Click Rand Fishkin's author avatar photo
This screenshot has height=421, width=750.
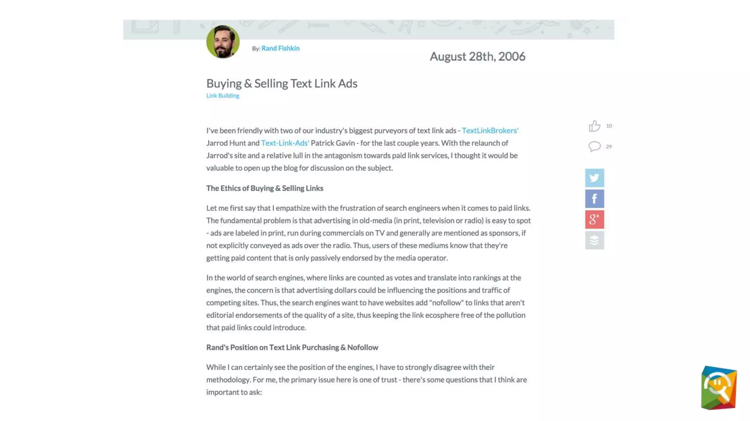223,42
